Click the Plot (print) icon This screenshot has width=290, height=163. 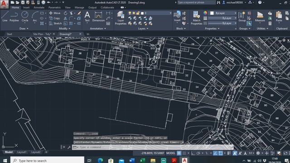[x=43, y=2]
